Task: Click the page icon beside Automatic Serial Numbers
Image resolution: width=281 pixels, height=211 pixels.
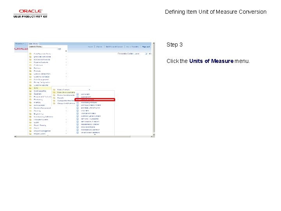Action: click(78, 116)
